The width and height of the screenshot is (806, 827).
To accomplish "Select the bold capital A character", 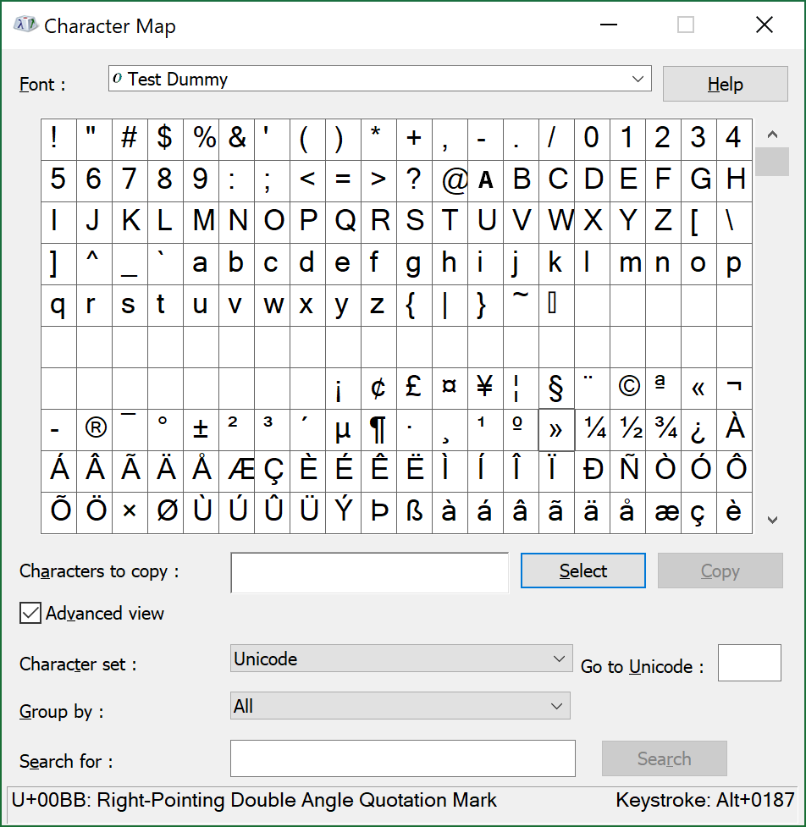I will [x=485, y=181].
